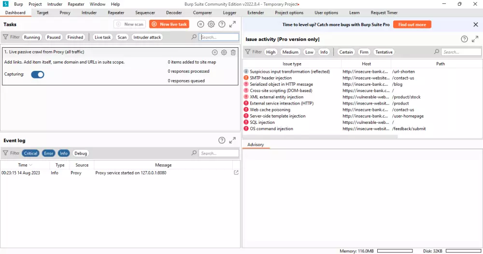The height and width of the screenshot is (254, 483).
Task: Open the Request Timer tab
Action: point(384,13)
